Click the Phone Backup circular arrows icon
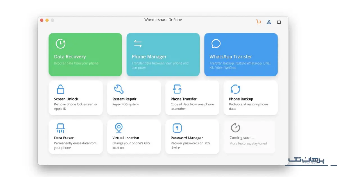The height and width of the screenshot is (177, 337). pyautogui.click(x=235, y=89)
